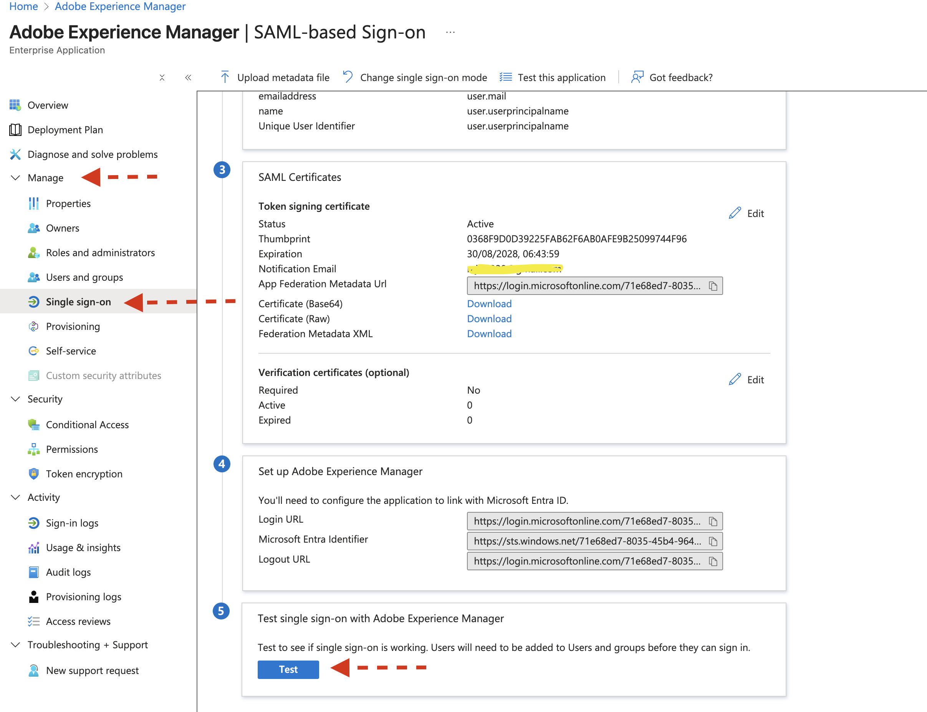The width and height of the screenshot is (927, 712).
Task: Click the Provisioning logs person icon
Action: coord(33,597)
